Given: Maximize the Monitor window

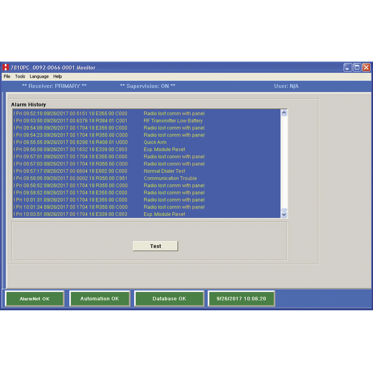Looking at the screenshot, I should pyautogui.click(x=357, y=68).
